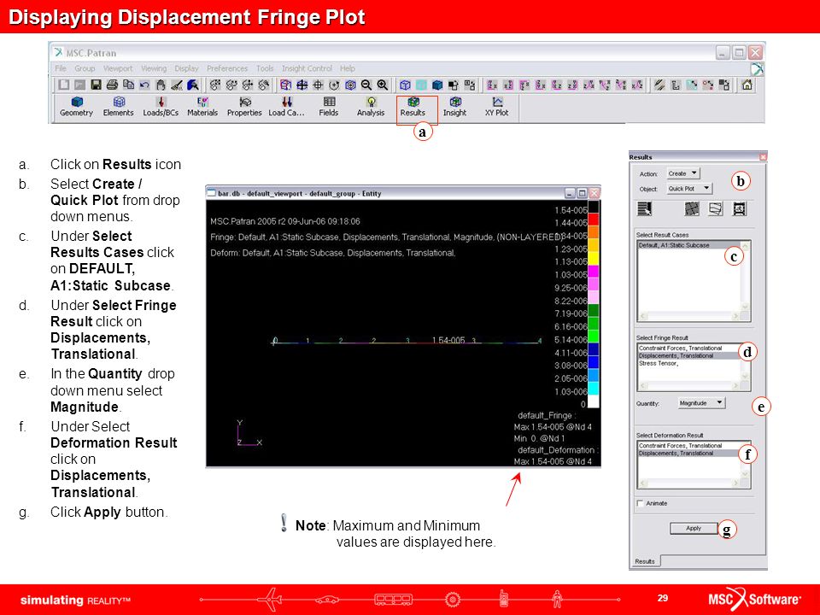This screenshot has height=615, width=820.
Task: Enable the Animate checkbox
Action: tap(640, 503)
